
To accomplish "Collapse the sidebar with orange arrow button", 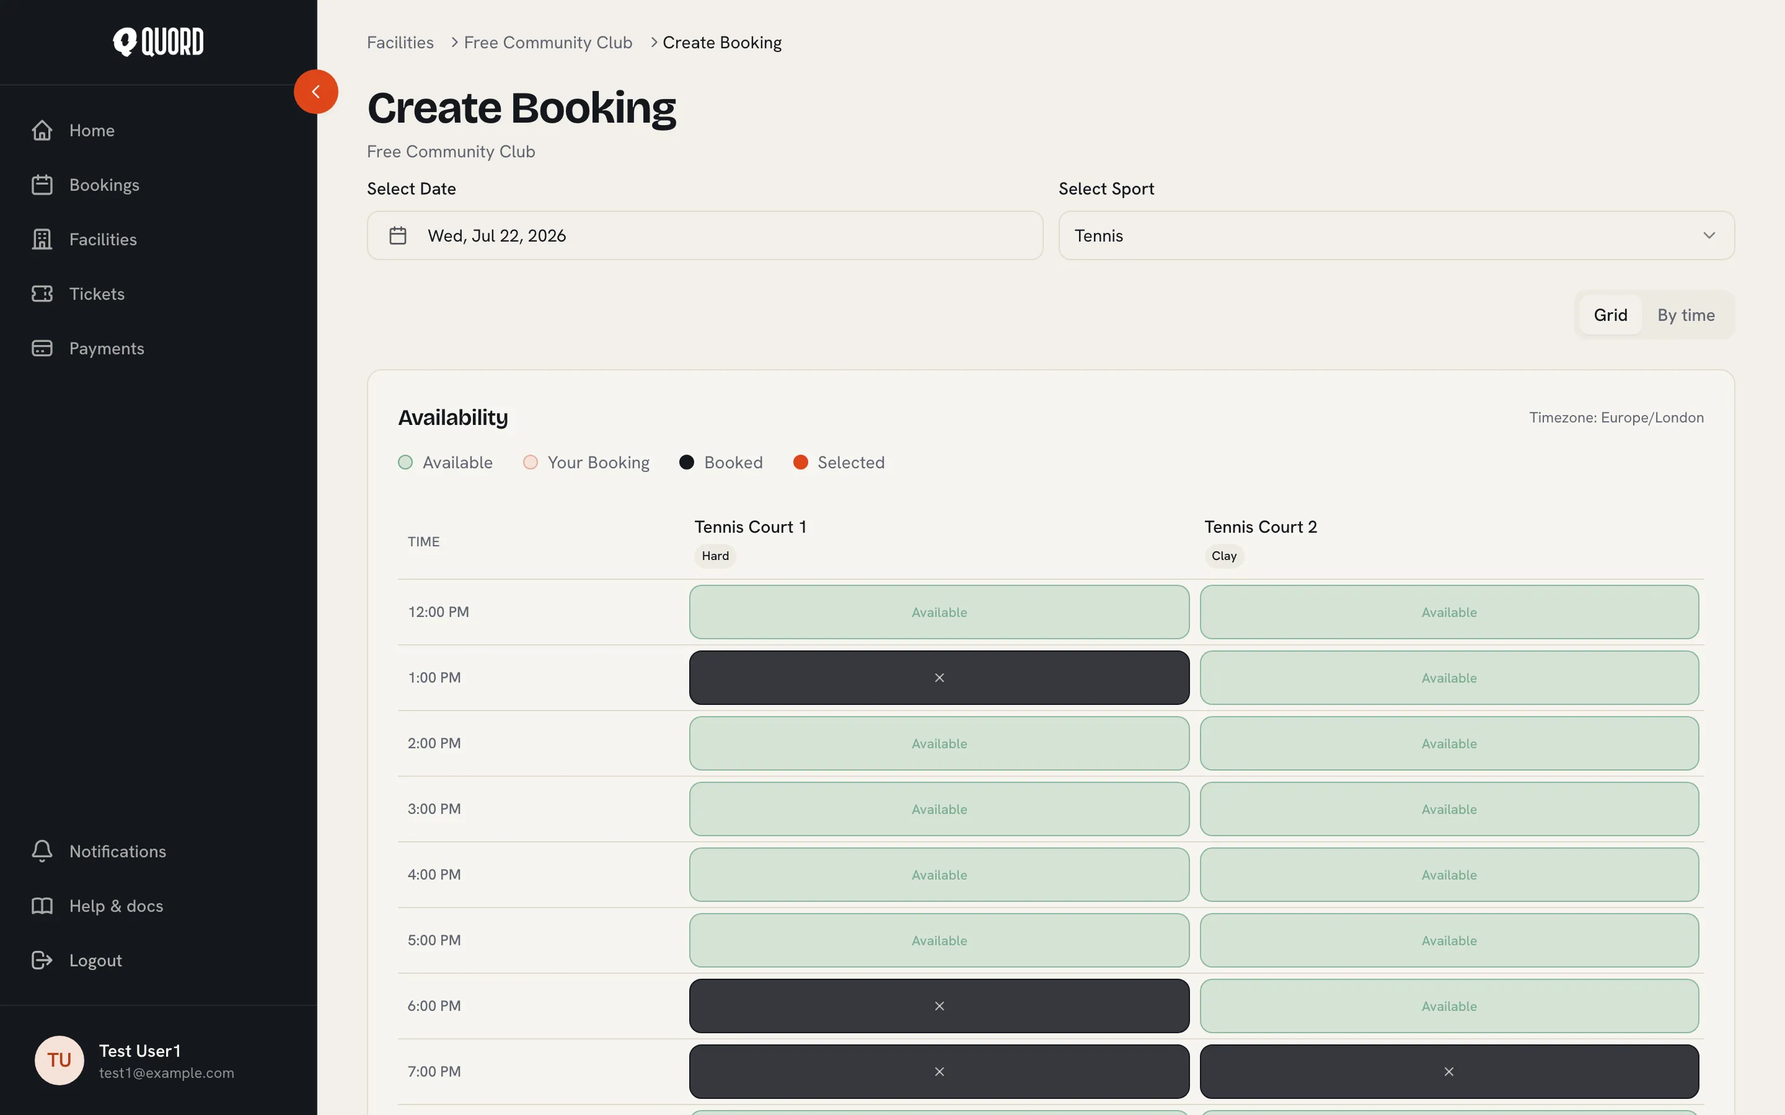I will [x=315, y=92].
